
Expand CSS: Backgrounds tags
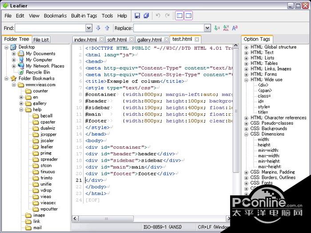pos(246,129)
